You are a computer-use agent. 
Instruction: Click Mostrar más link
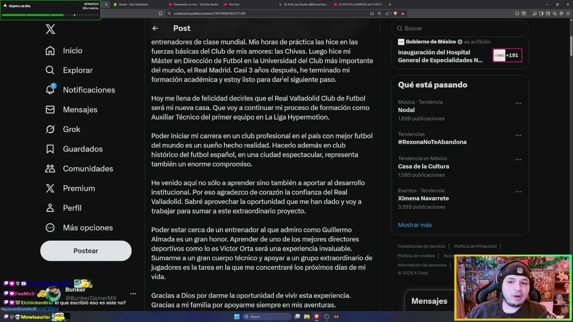tap(415, 225)
